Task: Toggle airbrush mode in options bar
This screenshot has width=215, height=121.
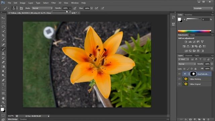Action: (96, 8)
